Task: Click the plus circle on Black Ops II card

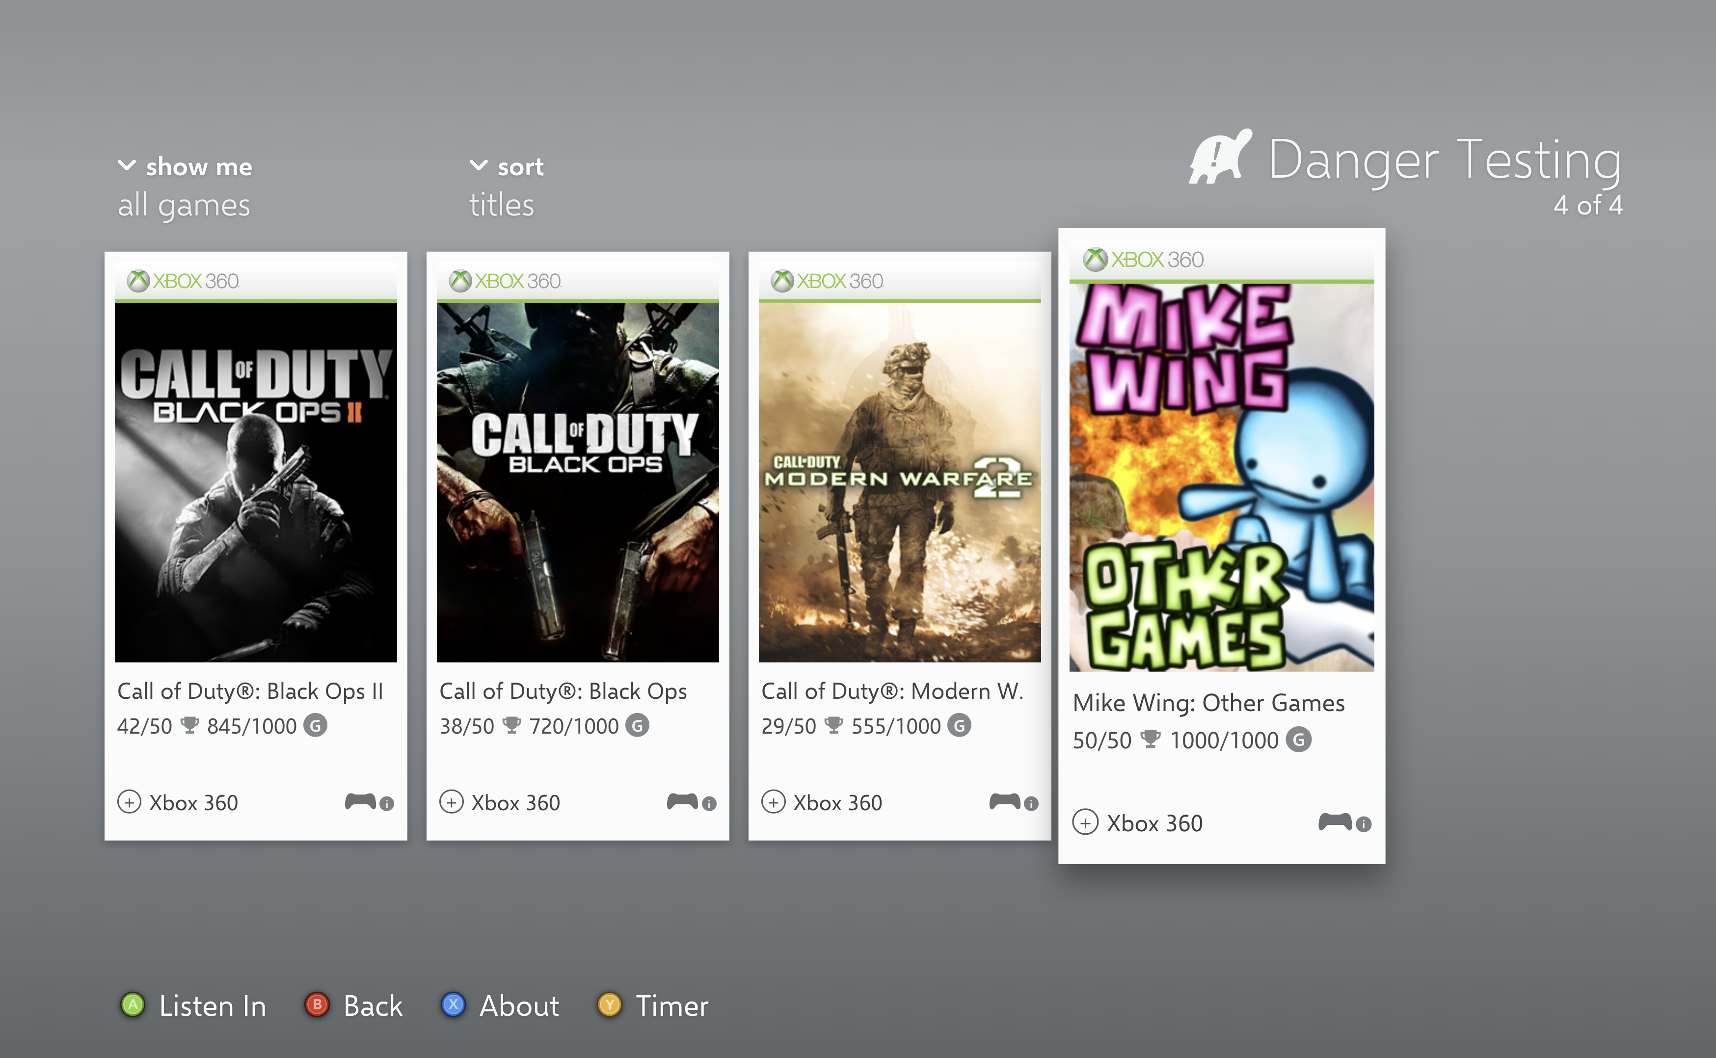Action: tap(130, 802)
